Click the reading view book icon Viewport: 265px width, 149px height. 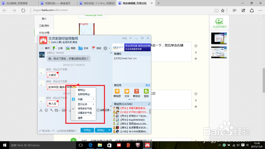216,11
